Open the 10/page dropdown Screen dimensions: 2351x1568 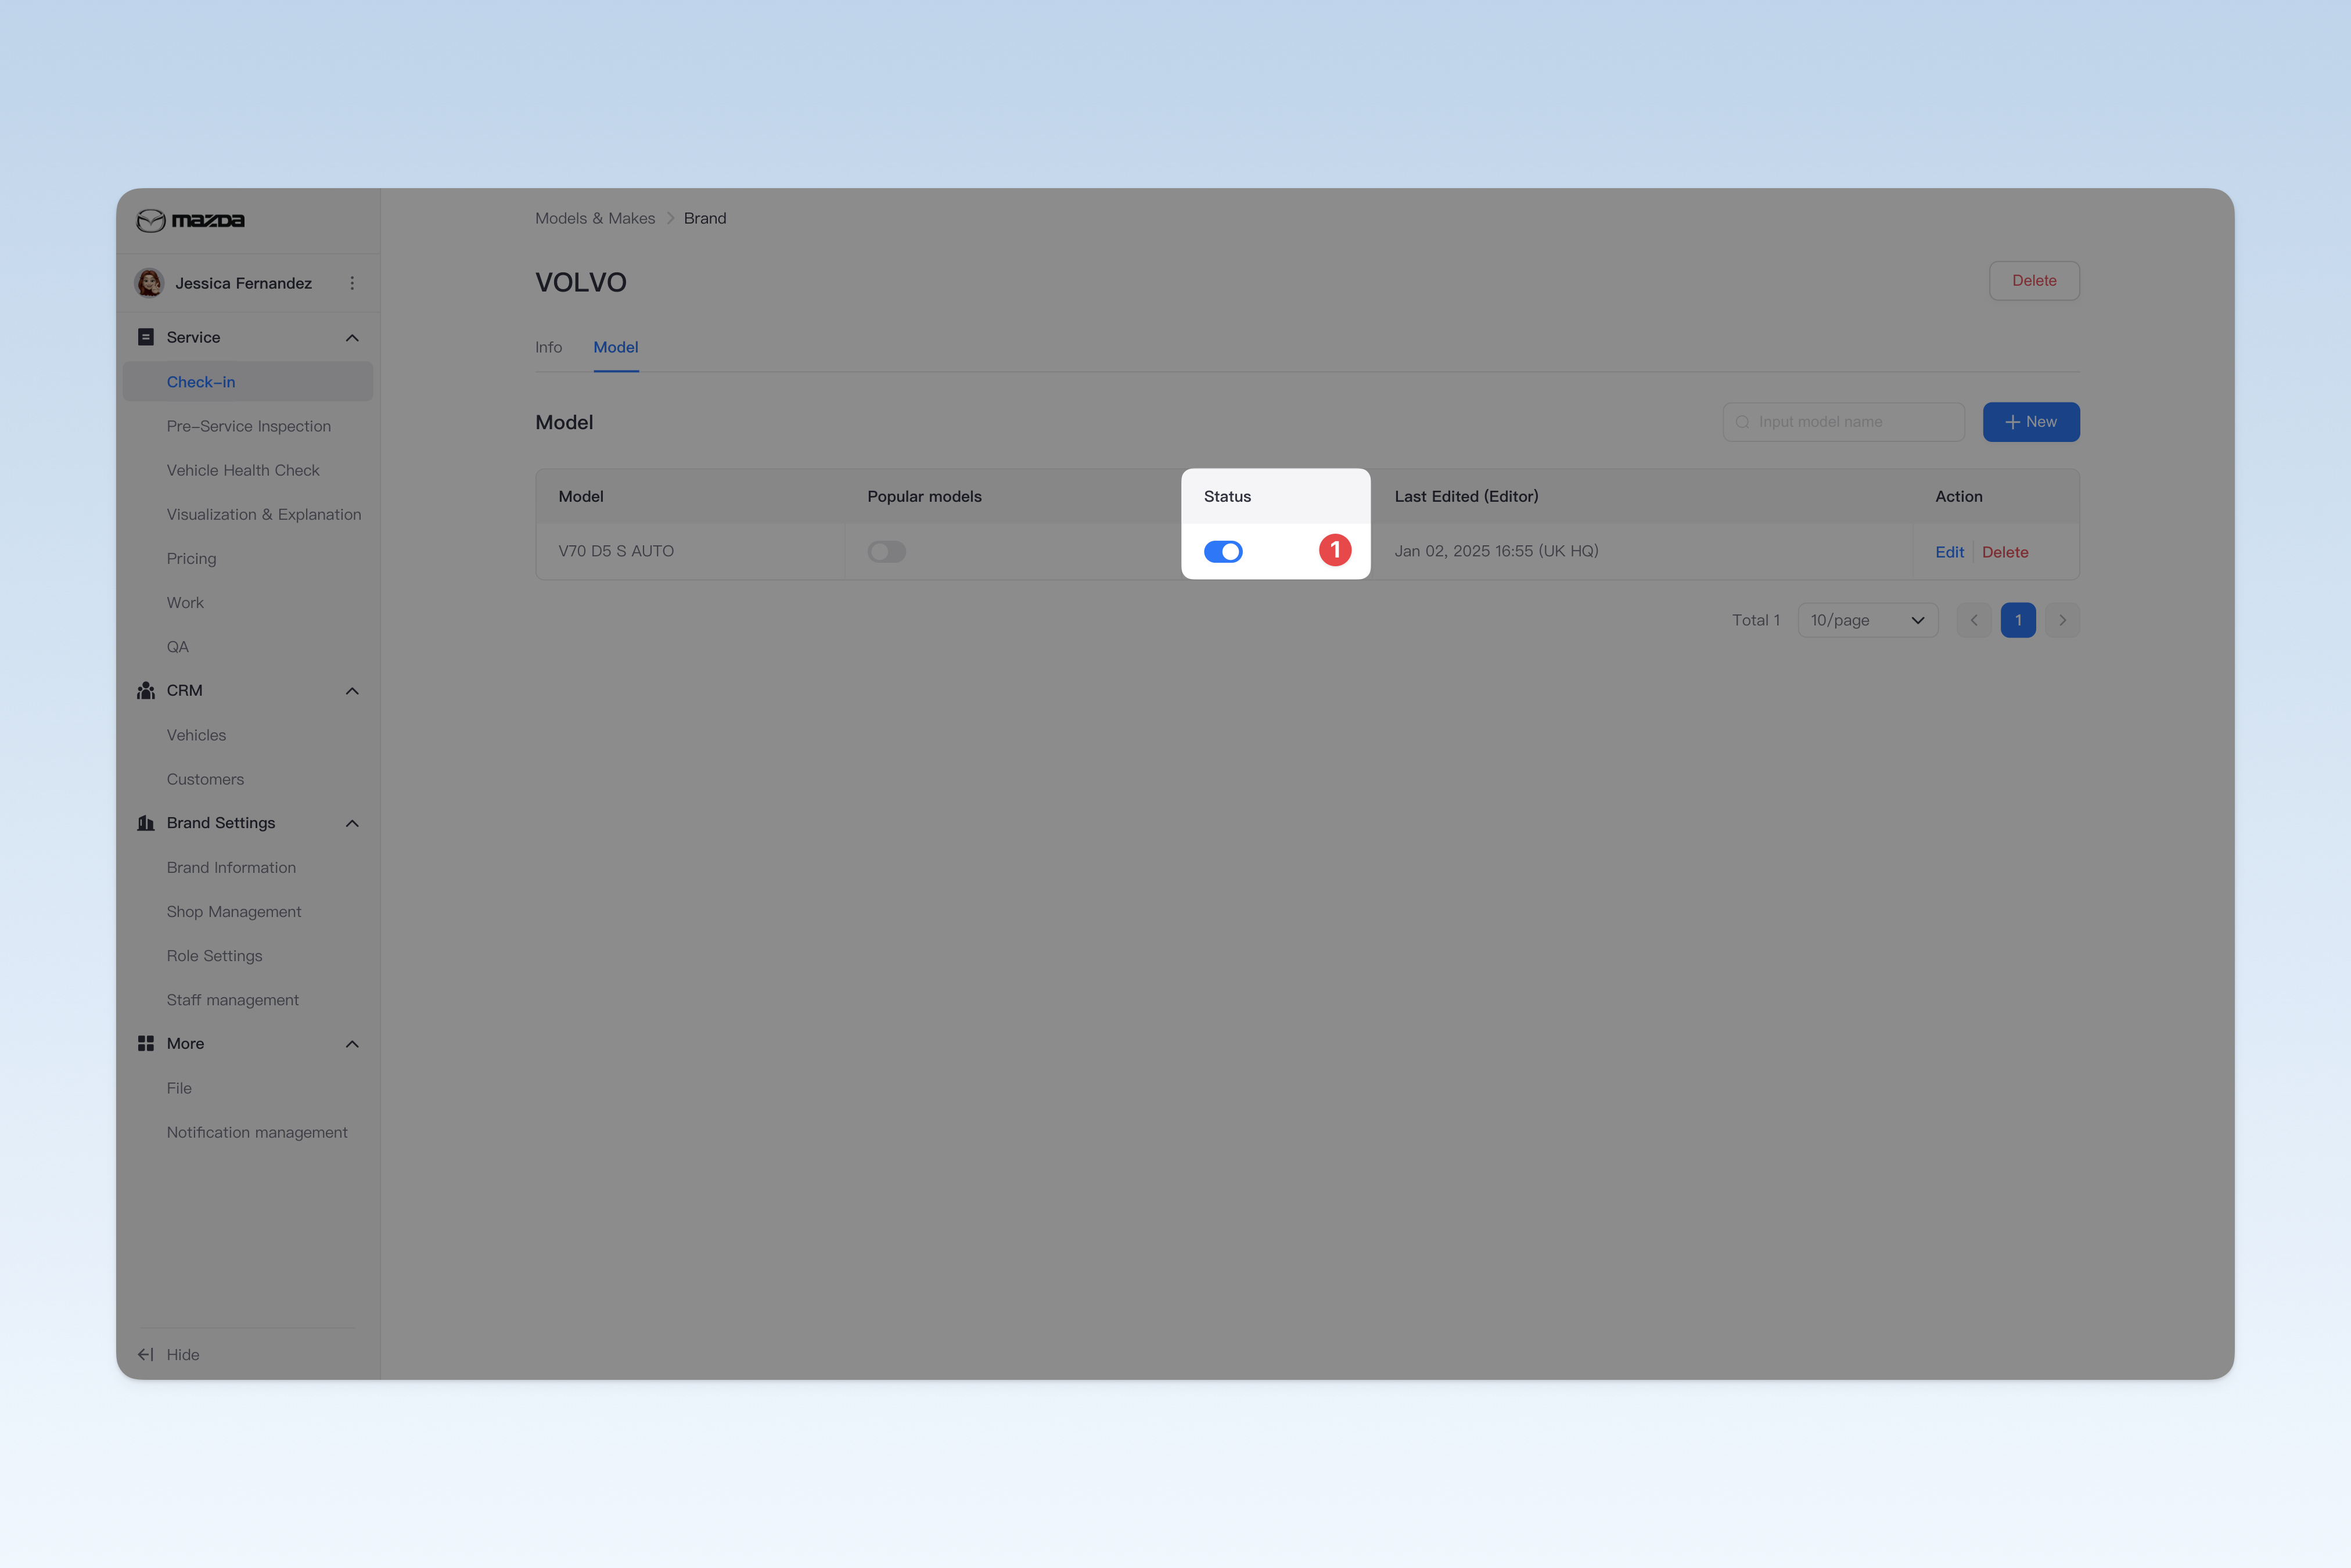coord(1868,620)
